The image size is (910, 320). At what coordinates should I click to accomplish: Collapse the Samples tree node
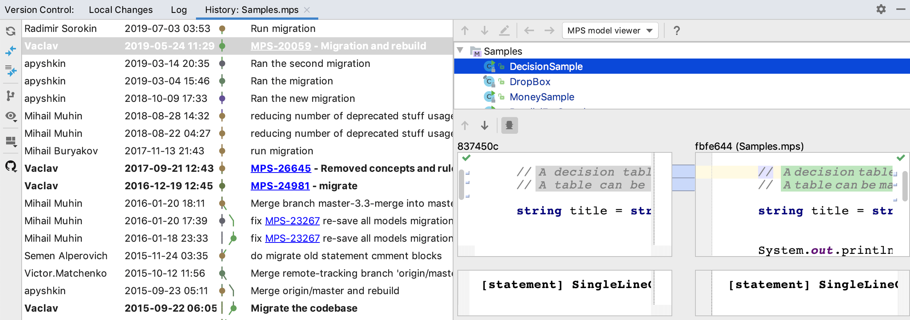[460, 51]
